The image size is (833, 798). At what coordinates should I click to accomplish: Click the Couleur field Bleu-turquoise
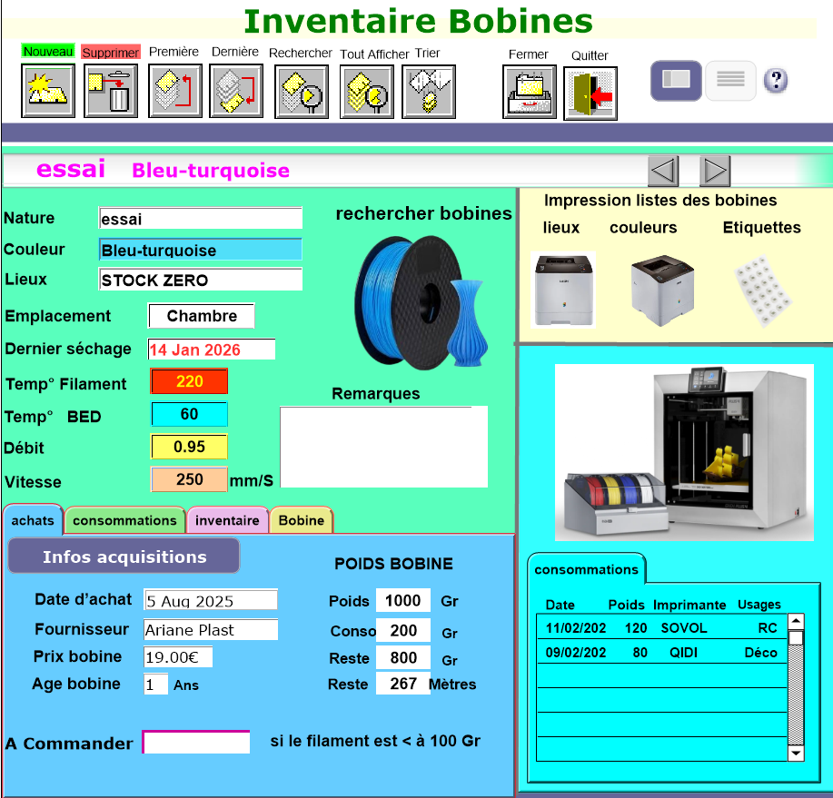point(201,250)
